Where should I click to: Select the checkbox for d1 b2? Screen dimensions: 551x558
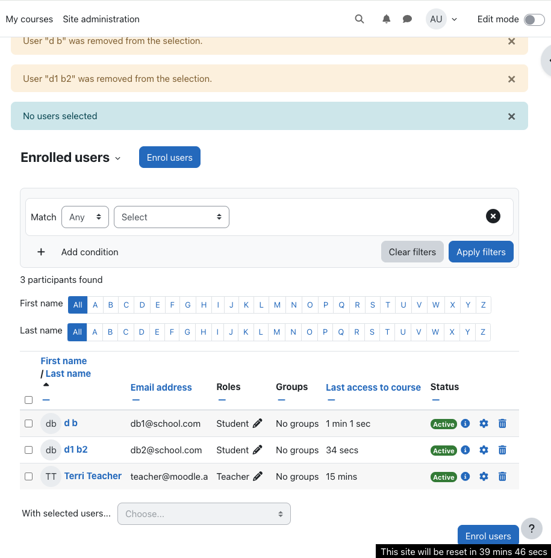[28, 450]
